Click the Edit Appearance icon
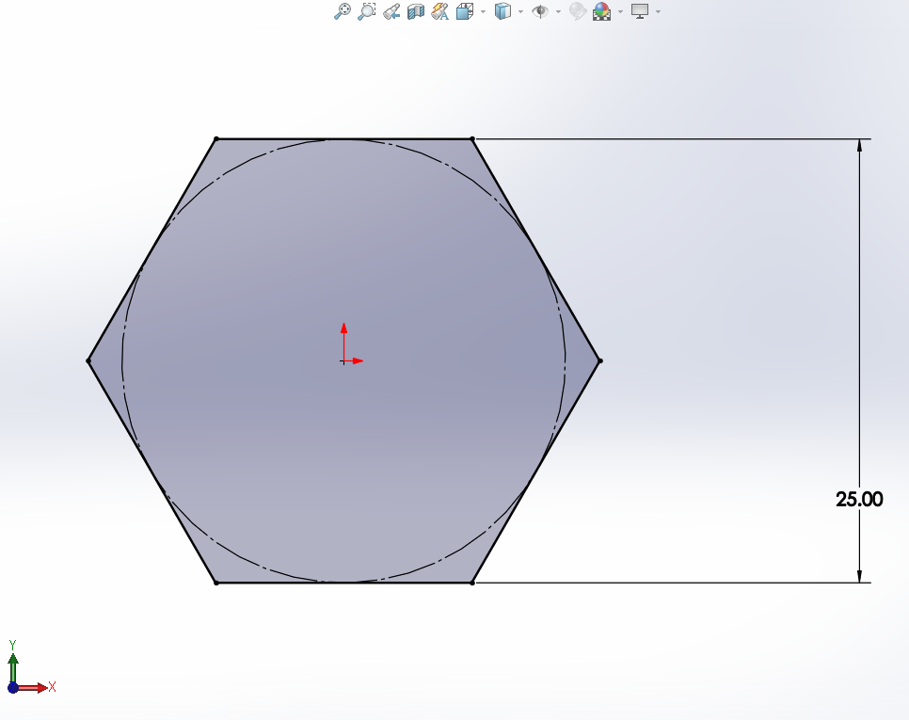909x720 pixels. 578,11
